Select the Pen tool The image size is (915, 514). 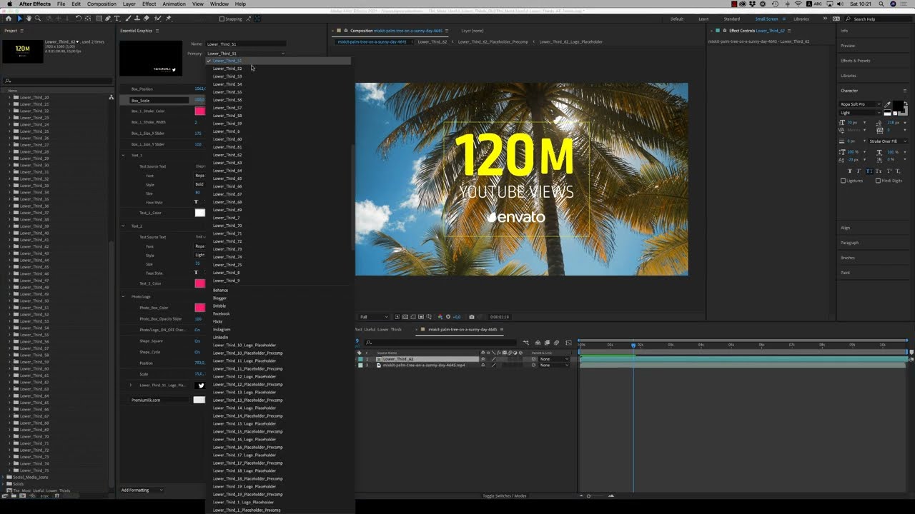[x=108, y=19]
